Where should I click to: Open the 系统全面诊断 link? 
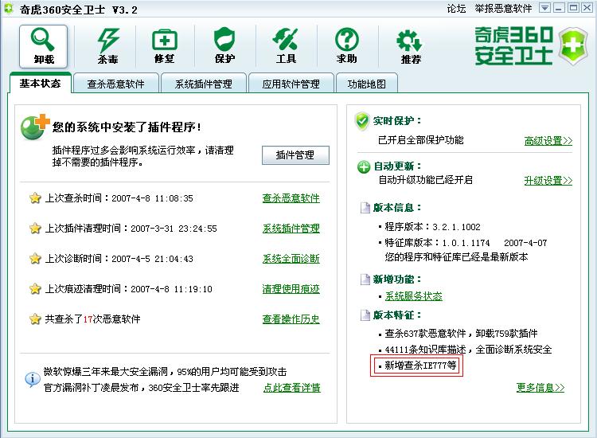(291, 259)
